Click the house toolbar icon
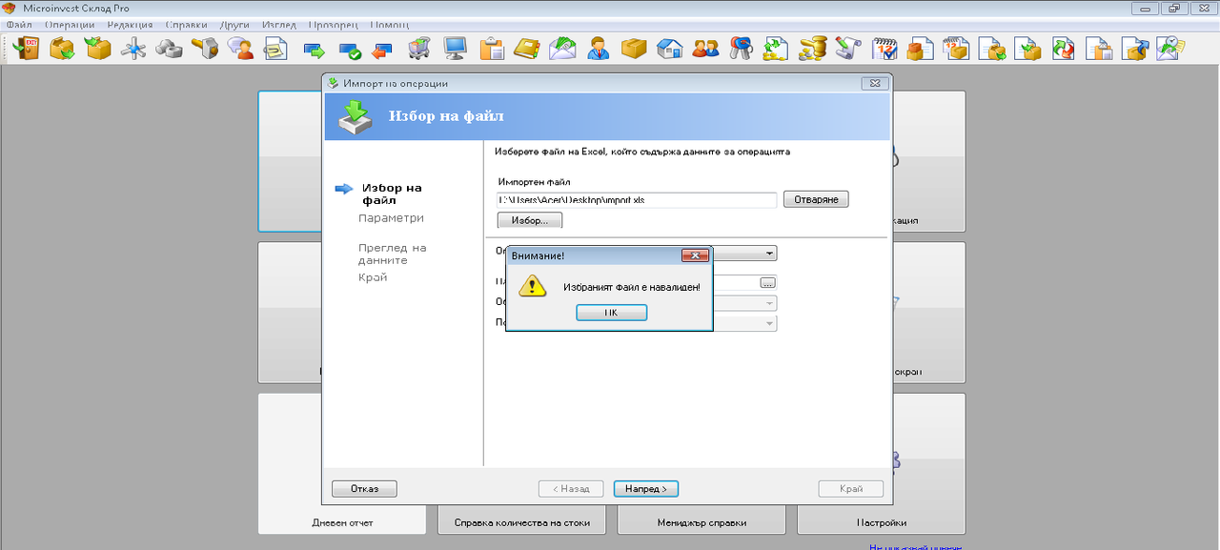The height and width of the screenshot is (550, 1220). click(670, 48)
